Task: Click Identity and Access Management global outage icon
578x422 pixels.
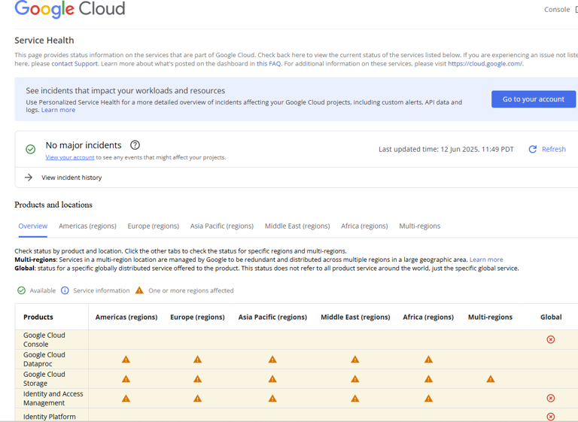Action: coord(551,399)
